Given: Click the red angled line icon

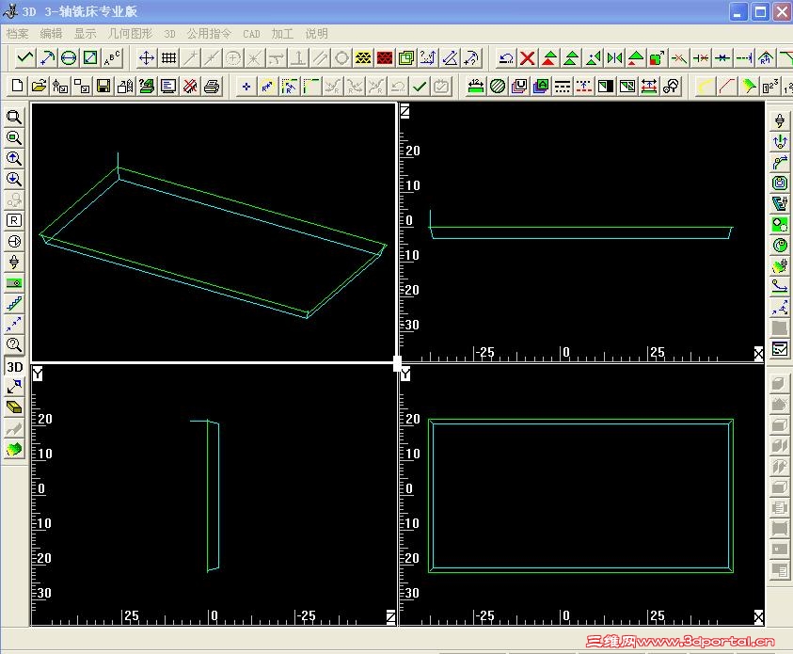Looking at the screenshot, I should [x=727, y=86].
